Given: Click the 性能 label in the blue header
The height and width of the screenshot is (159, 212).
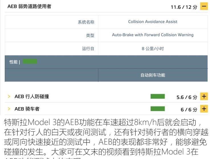Looking at the screenshot, I should tap(13, 62).
